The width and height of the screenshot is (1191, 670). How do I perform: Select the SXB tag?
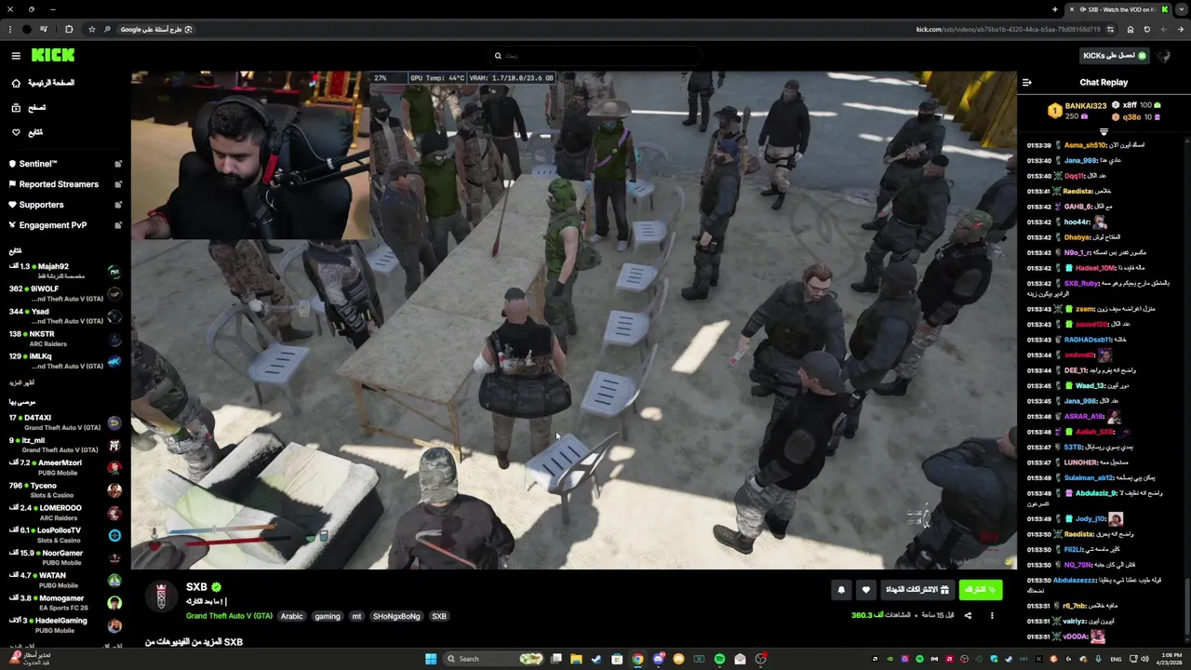[439, 616]
